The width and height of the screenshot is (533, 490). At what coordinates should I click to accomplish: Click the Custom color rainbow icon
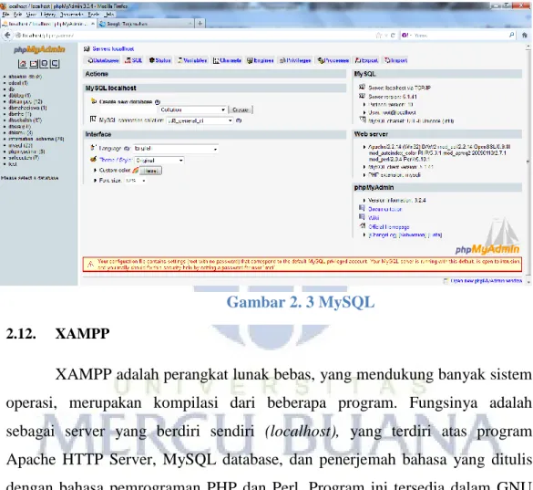[135, 170]
